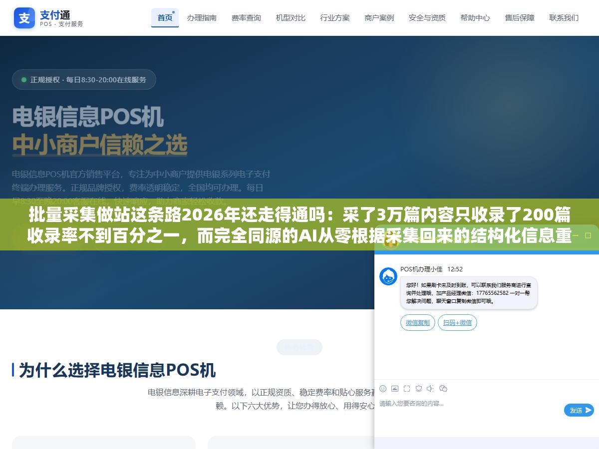This screenshot has width=599, height=449.
Task: Click the 为什么选择电银信息POS机 section title
Action: pos(117,370)
